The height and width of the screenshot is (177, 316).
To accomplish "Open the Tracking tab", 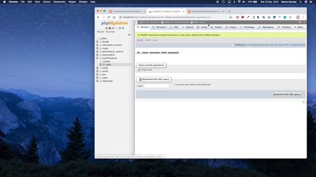I will [x=284, y=27].
